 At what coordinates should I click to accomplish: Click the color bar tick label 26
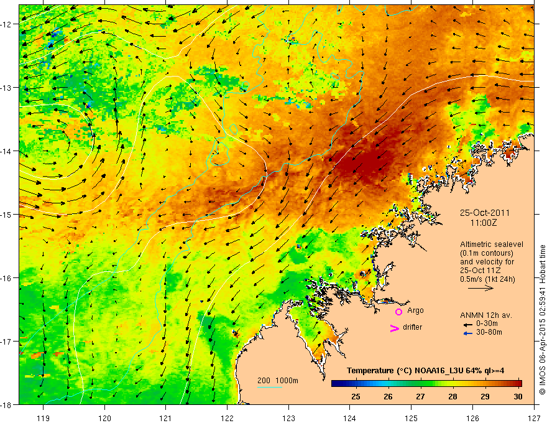point(388,396)
